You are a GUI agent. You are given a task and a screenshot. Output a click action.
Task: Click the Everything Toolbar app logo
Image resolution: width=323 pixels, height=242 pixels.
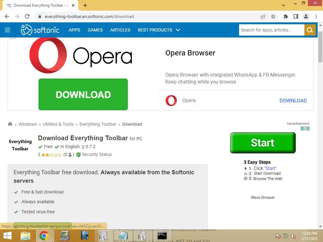pos(20,145)
